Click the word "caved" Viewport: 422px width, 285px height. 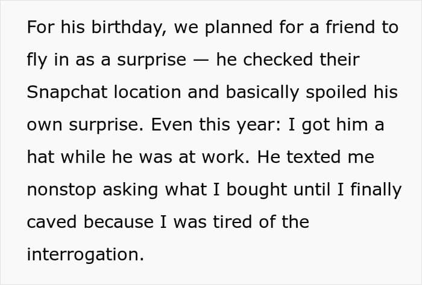[52, 222]
